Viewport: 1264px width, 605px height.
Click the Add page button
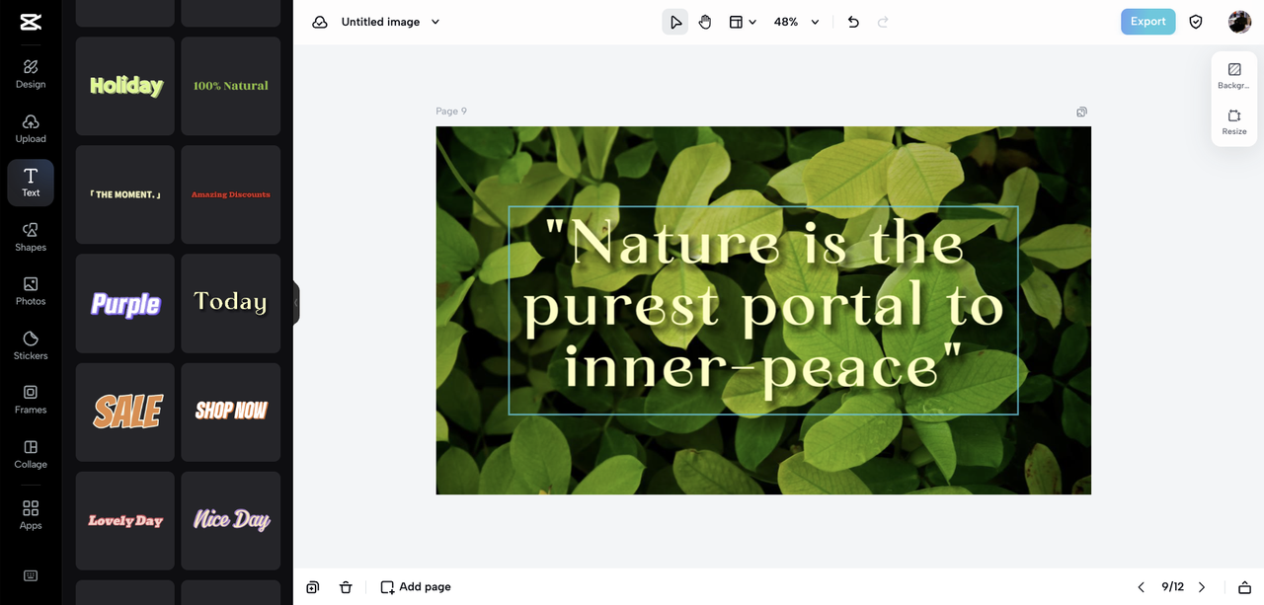pos(416,587)
